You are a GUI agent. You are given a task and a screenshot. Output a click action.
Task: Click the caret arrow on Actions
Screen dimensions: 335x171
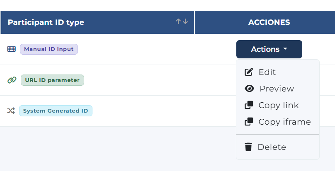tap(285, 49)
